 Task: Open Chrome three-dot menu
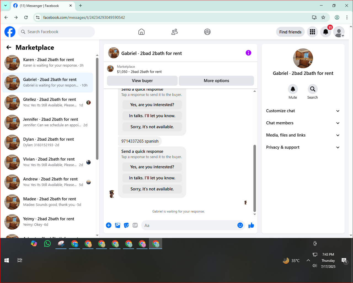tap(347, 17)
